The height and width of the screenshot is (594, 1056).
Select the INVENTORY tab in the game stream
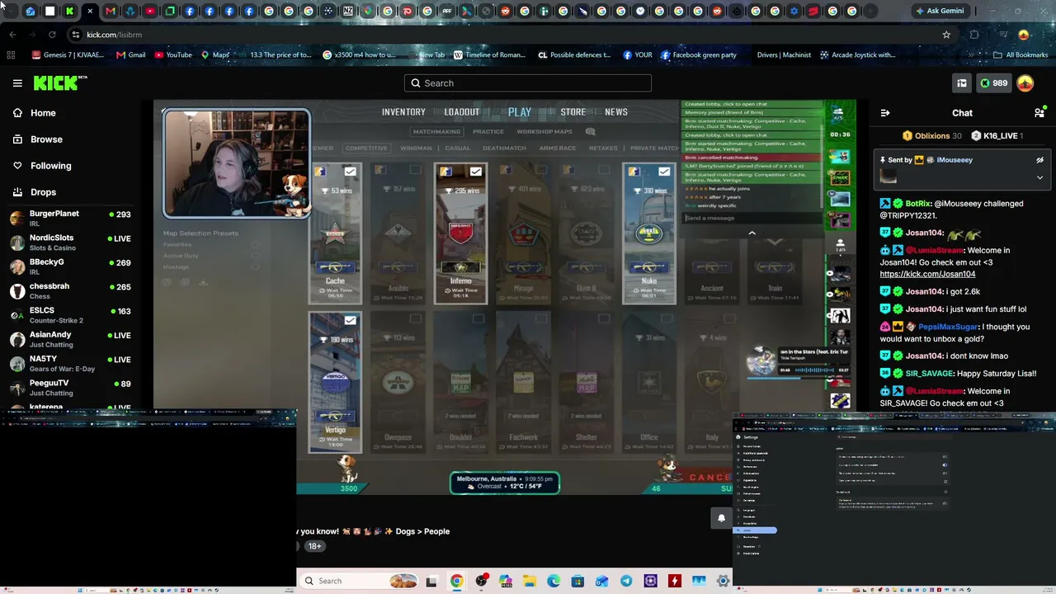pyautogui.click(x=403, y=112)
